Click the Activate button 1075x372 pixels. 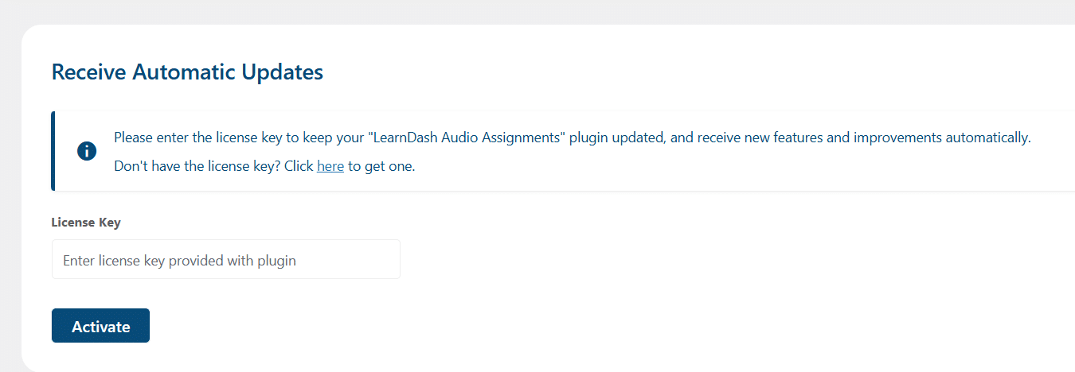100,326
